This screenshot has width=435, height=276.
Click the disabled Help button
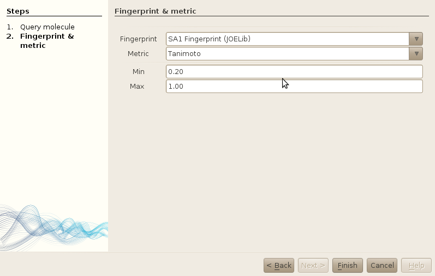coord(416,266)
